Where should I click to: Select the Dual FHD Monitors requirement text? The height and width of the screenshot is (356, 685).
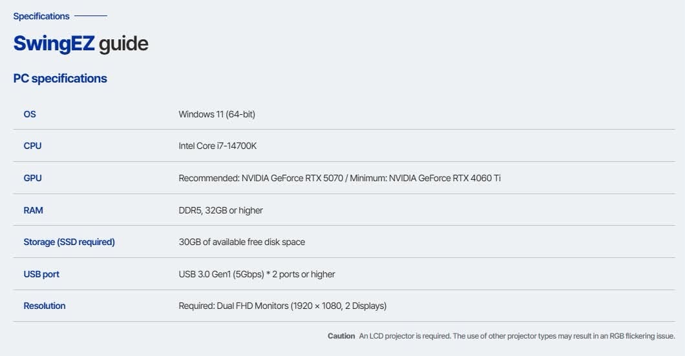click(x=282, y=306)
